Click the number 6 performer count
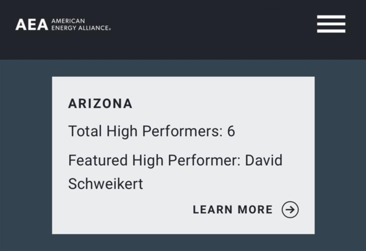The image size is (366, 251). (x=231, y=131)
